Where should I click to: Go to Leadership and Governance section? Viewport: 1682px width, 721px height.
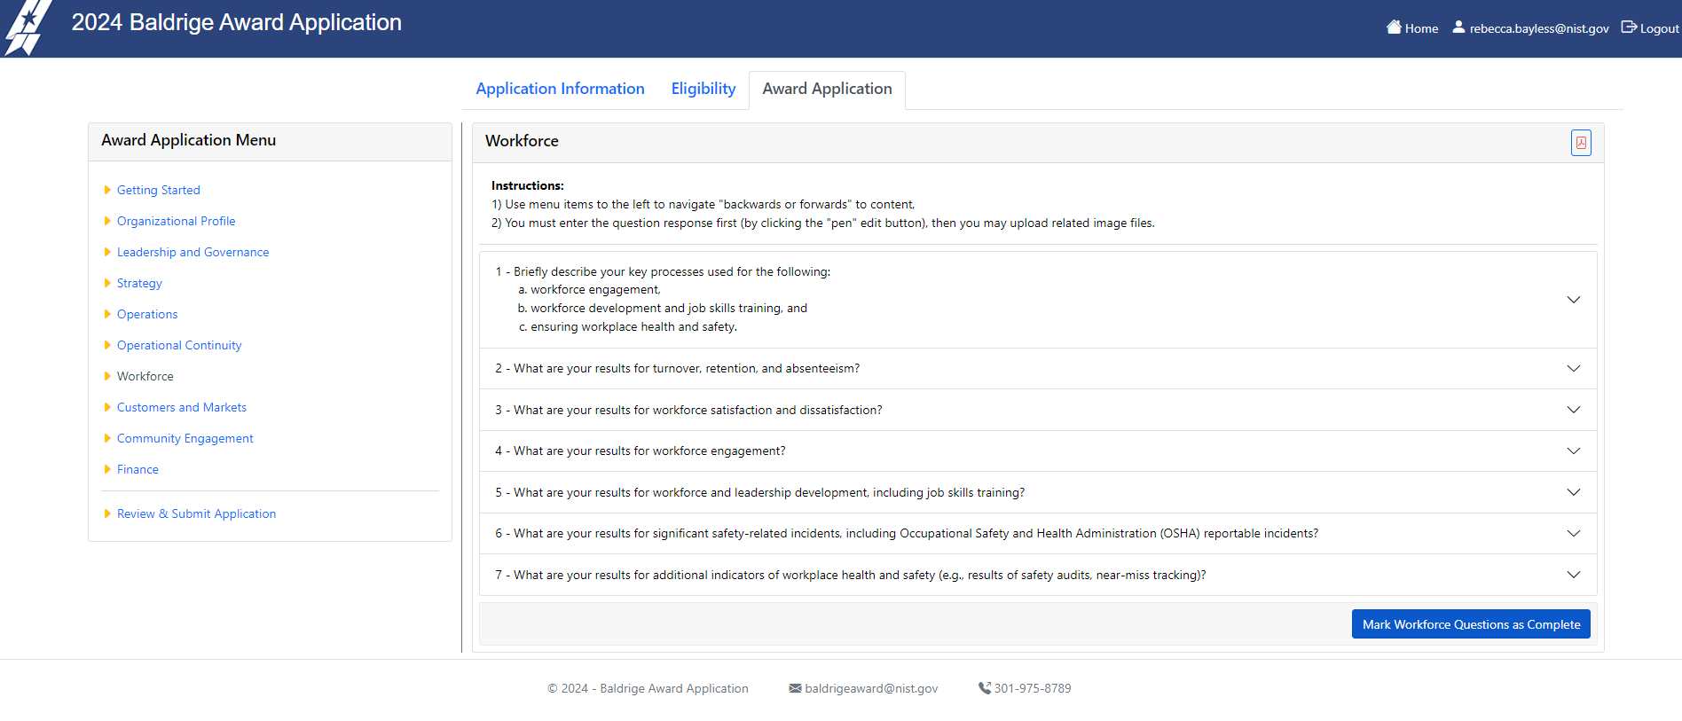193,252
